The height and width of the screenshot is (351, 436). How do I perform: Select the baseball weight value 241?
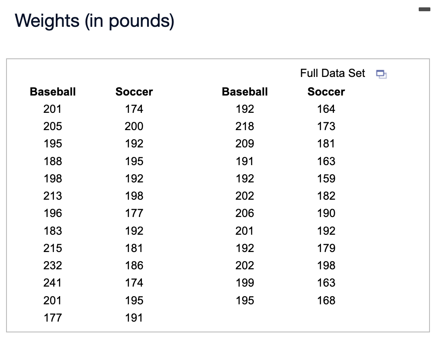[x=52, y=283]
